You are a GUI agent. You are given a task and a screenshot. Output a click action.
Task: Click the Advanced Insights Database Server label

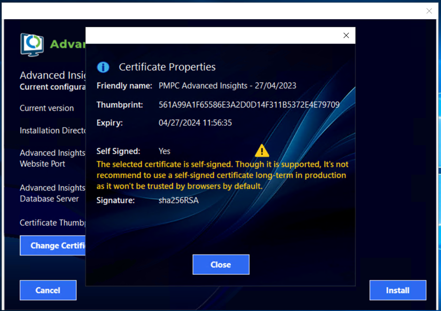click(52, 193)
